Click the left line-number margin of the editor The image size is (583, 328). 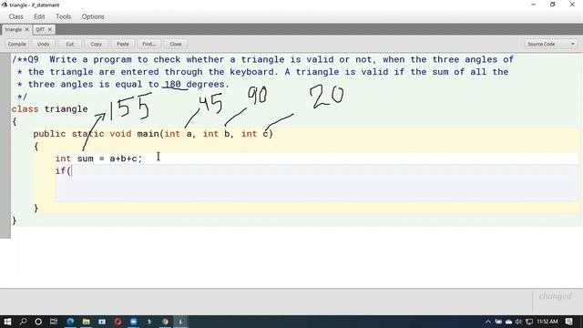pos(5,145)
